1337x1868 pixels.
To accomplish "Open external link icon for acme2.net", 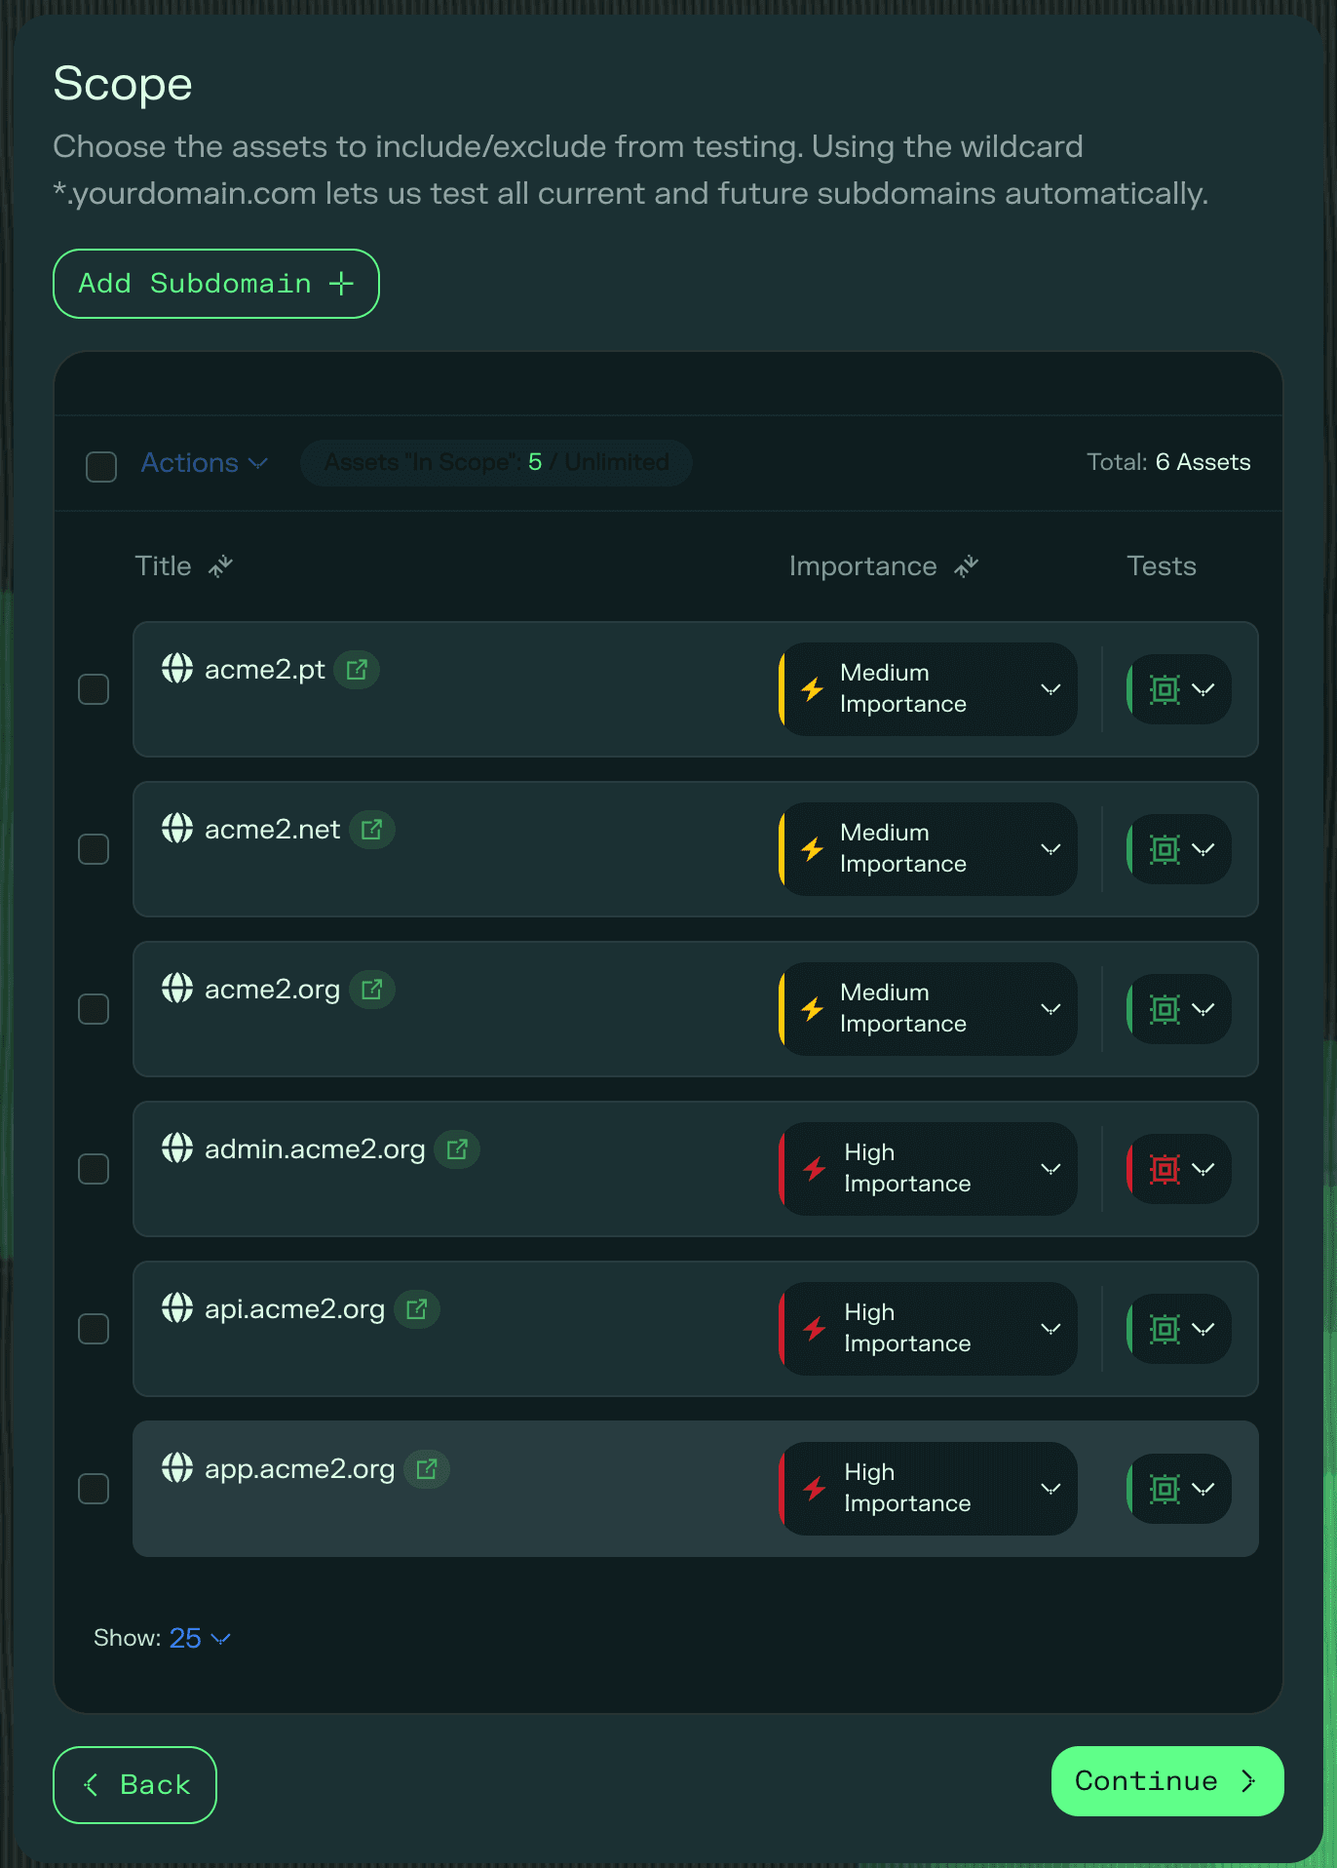I will 372,830.
